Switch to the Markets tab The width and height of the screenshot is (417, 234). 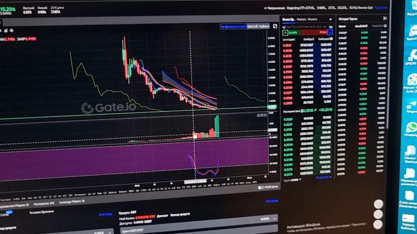[302, 19]
